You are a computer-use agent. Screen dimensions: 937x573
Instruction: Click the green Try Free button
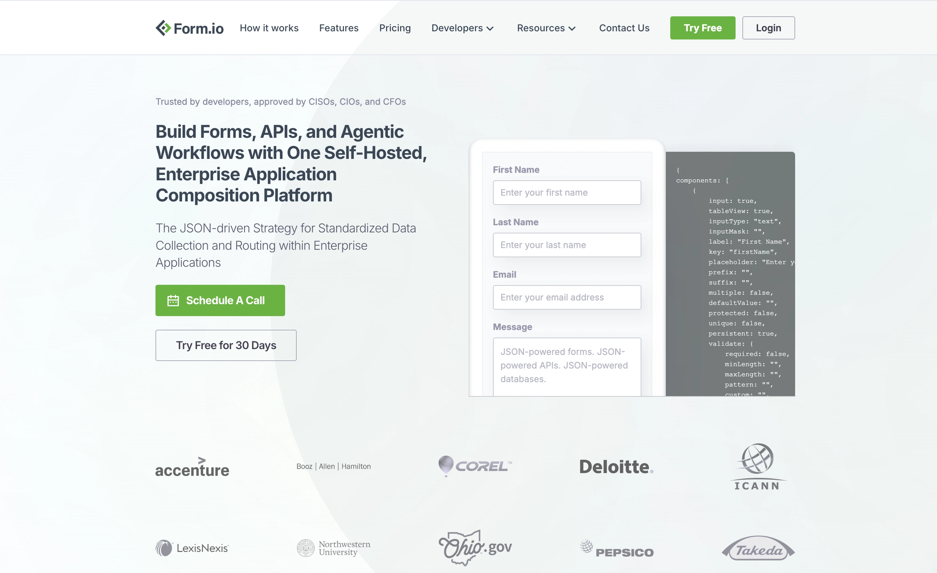[x=702, y=28]
